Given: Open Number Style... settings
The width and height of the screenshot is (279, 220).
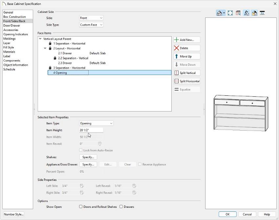Looking at the screenshot, I should pos(14,214).
